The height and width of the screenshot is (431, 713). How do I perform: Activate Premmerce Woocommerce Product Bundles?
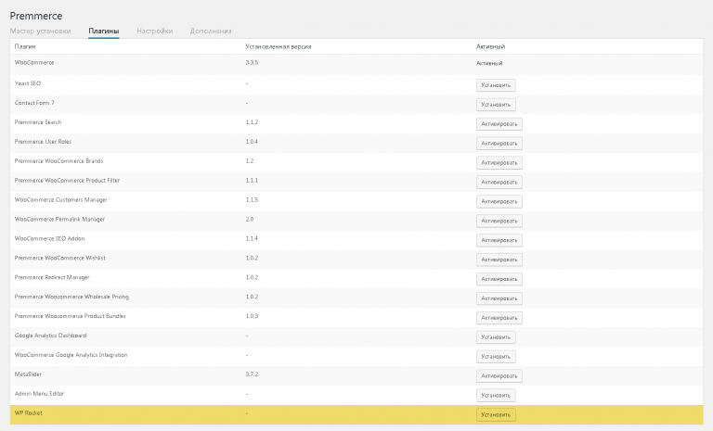tap(499, 318)
